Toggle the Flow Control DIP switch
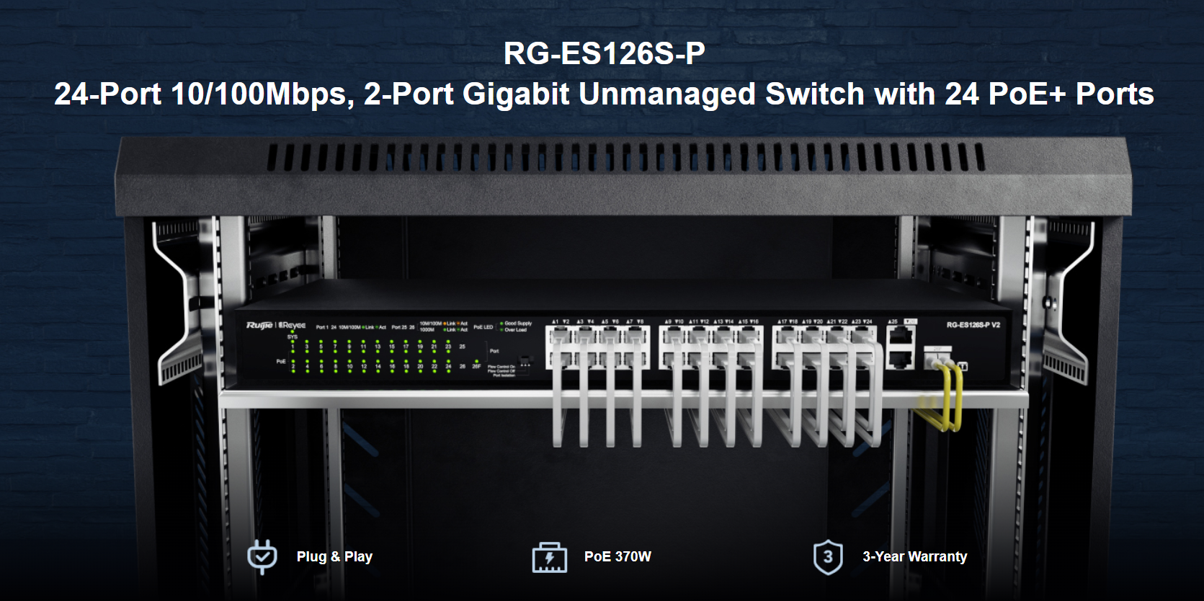Viewport: 1204px width, 601px height. [x=526, y=360]
